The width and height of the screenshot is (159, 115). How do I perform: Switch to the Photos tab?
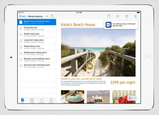(32, 100)
